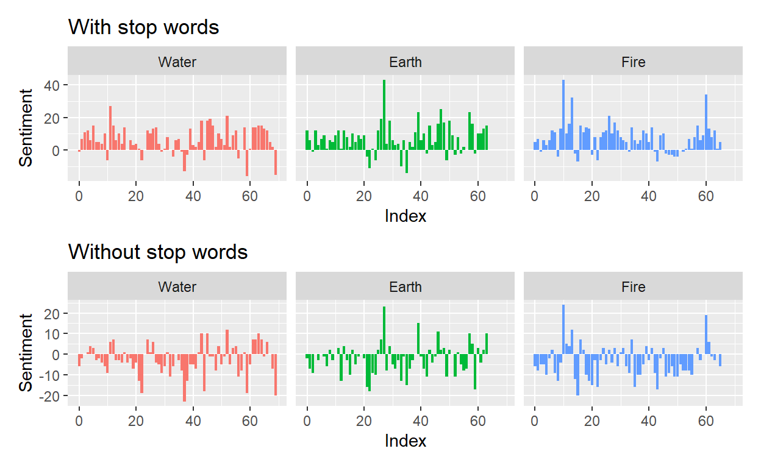The height and width of the screenshot is (468, 761).
Task: Click the 'Without stop words' title
Action: point(158,252)
